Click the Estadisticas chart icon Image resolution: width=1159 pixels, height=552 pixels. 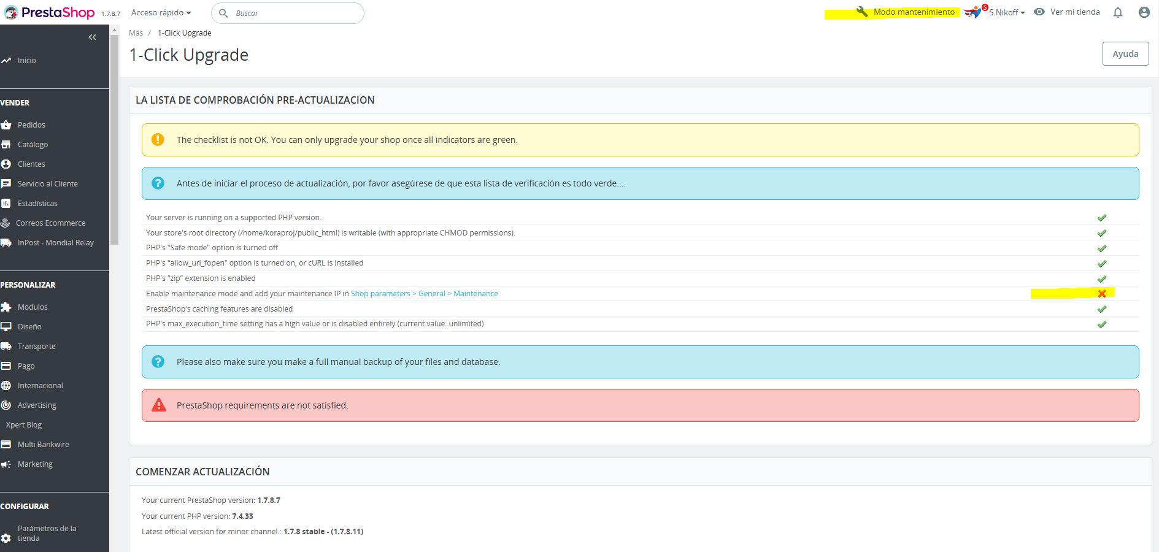click(6, 203)
